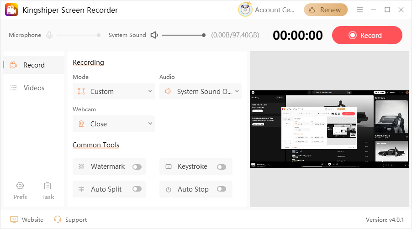Screen dimensions: 412x229
Task: Open the Mode dropdown showing Custom
Action: 114,91
